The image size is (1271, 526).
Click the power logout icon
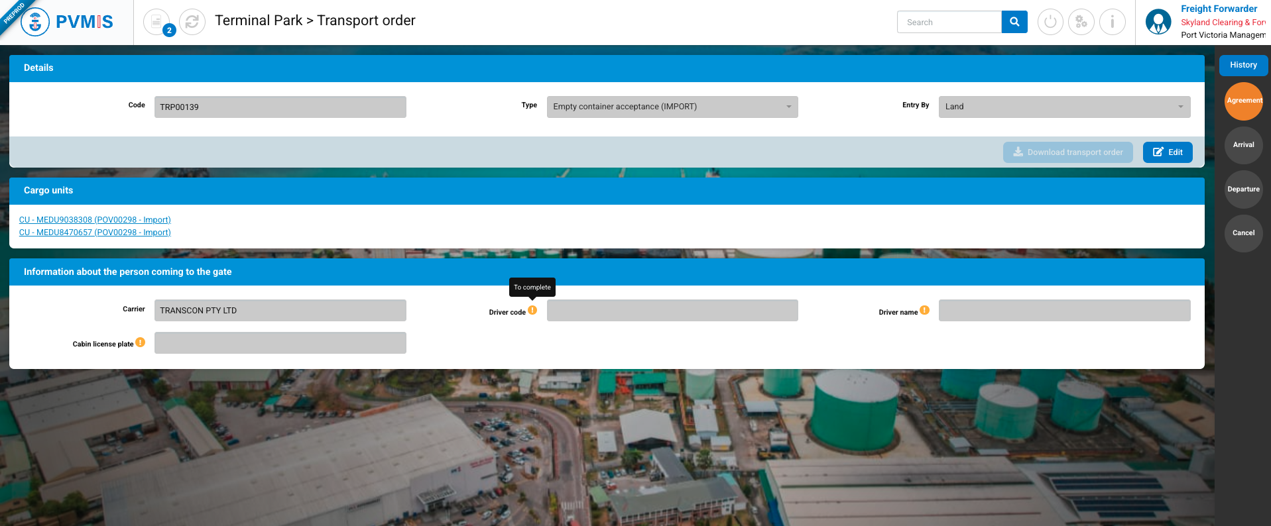(1050, 22)
